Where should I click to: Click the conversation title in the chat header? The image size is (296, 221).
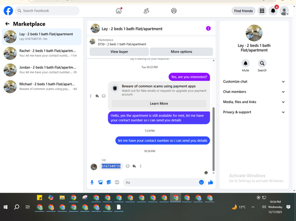tap(132, 29)
